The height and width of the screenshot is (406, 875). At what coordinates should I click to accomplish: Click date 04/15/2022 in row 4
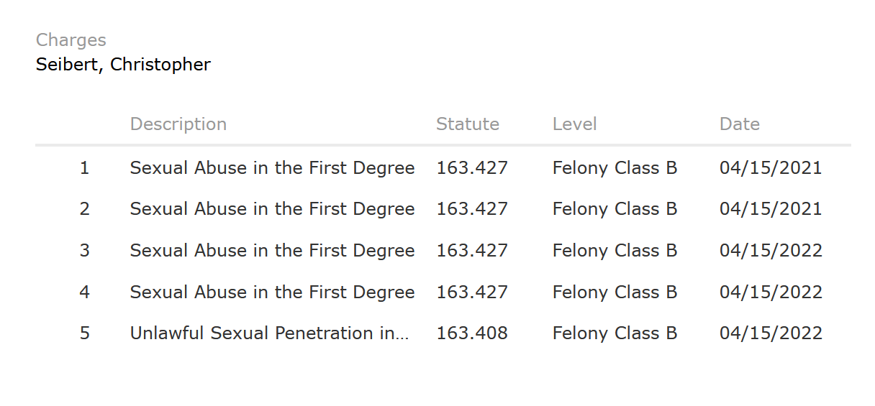[771, 292]
